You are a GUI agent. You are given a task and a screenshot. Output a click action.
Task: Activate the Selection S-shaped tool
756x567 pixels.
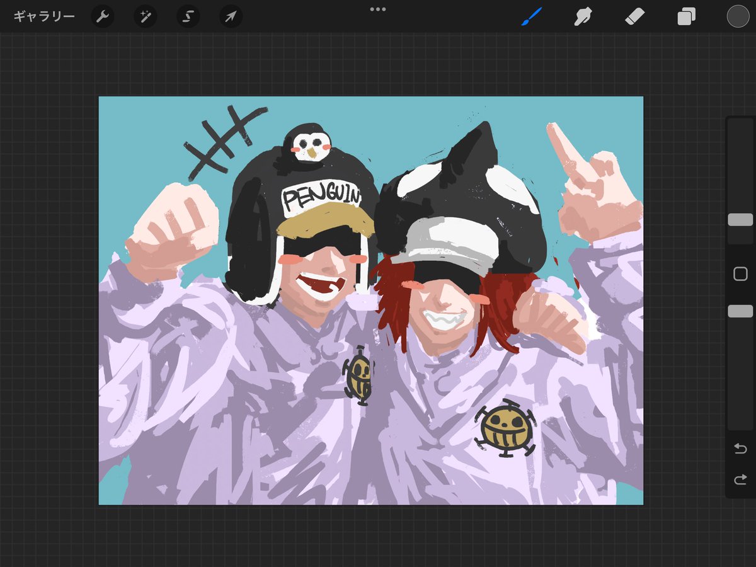click(188, 16)
